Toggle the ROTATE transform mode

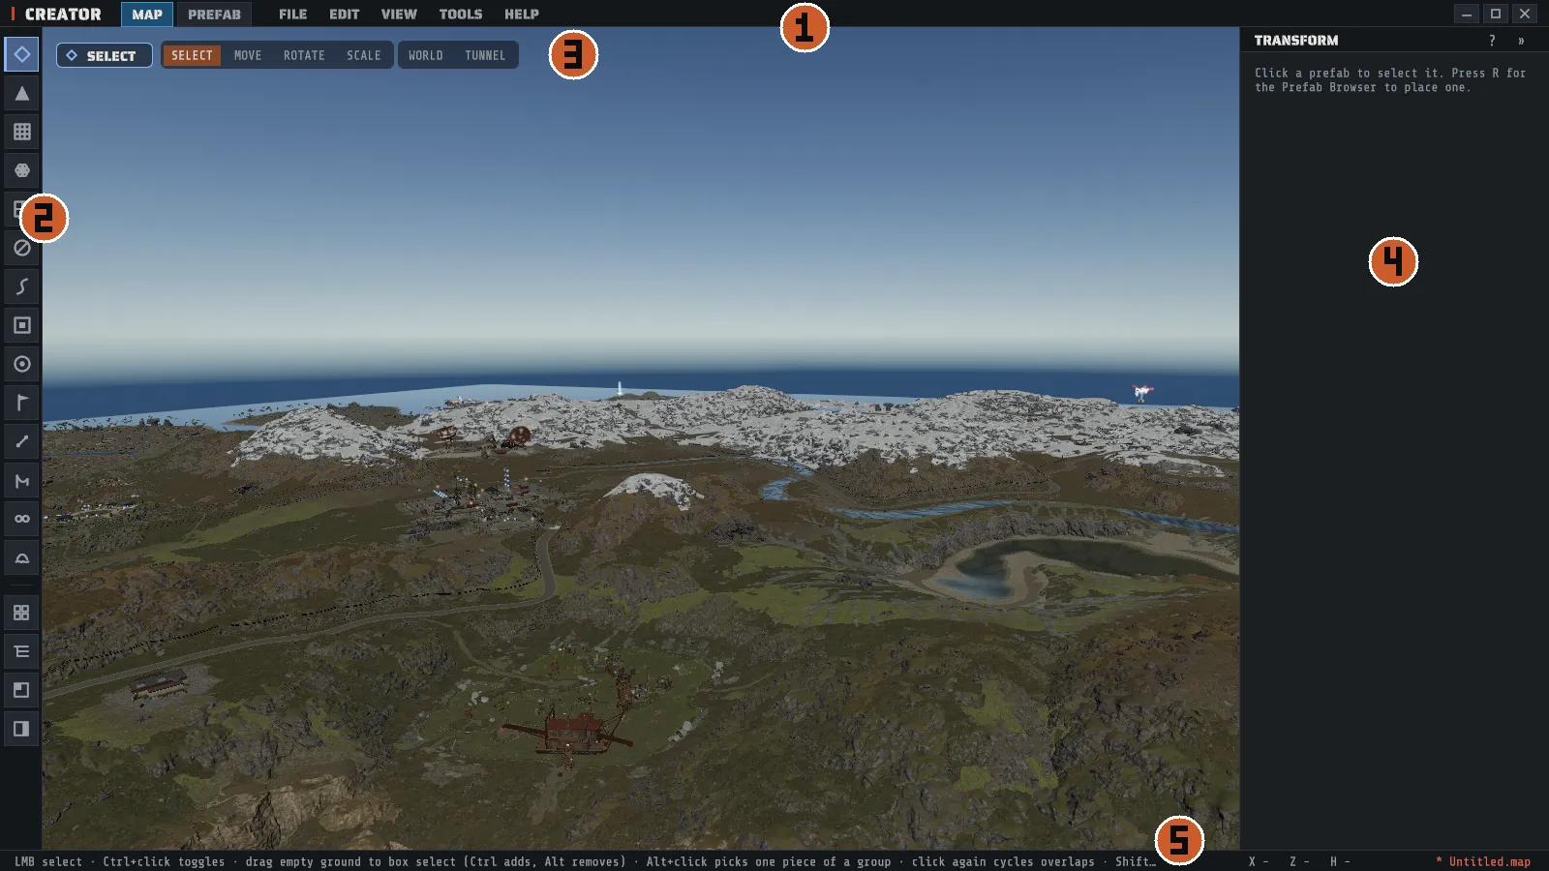pyautogui.click(x=304, y=55)
